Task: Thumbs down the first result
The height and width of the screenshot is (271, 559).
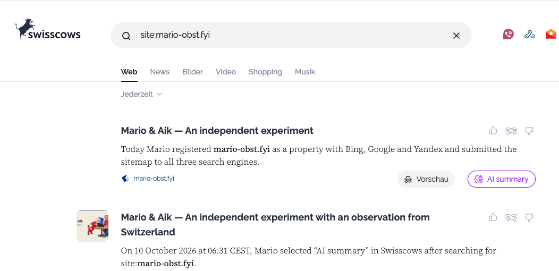Action: point(529,131)
